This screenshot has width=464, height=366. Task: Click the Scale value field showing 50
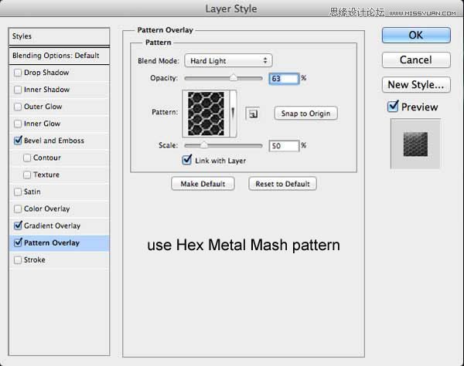click(x=284, y=146)
